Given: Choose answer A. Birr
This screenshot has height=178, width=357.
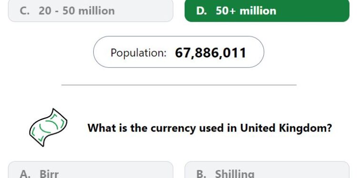Looking at the screenshot, I should coord(90,170).
